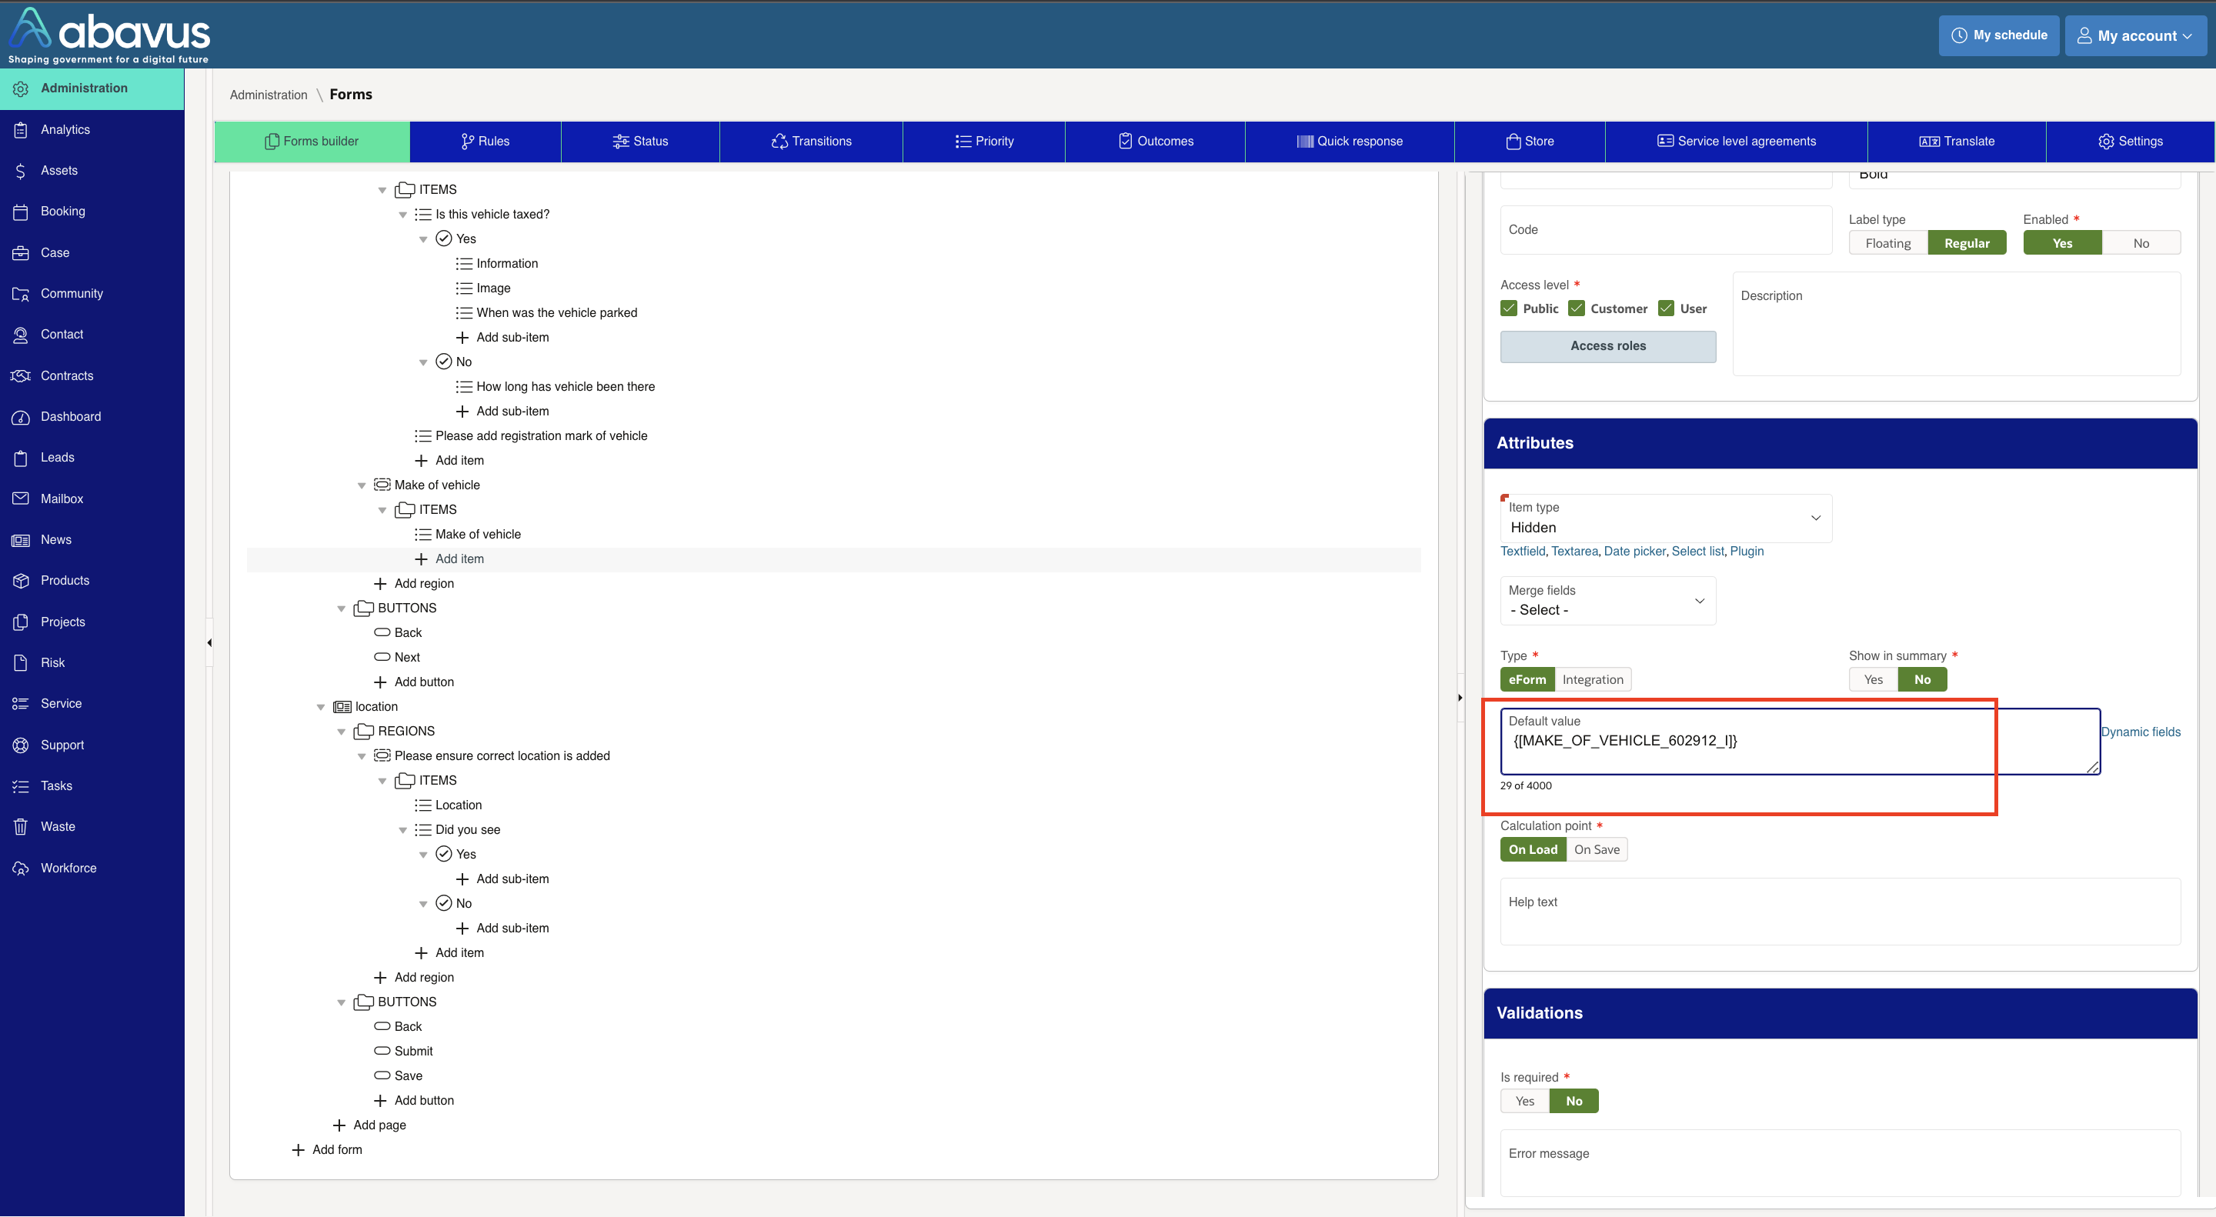Collapse 'Please ensure correct location is added' region
2216x1217 pixels.
[x=362, y=757]
